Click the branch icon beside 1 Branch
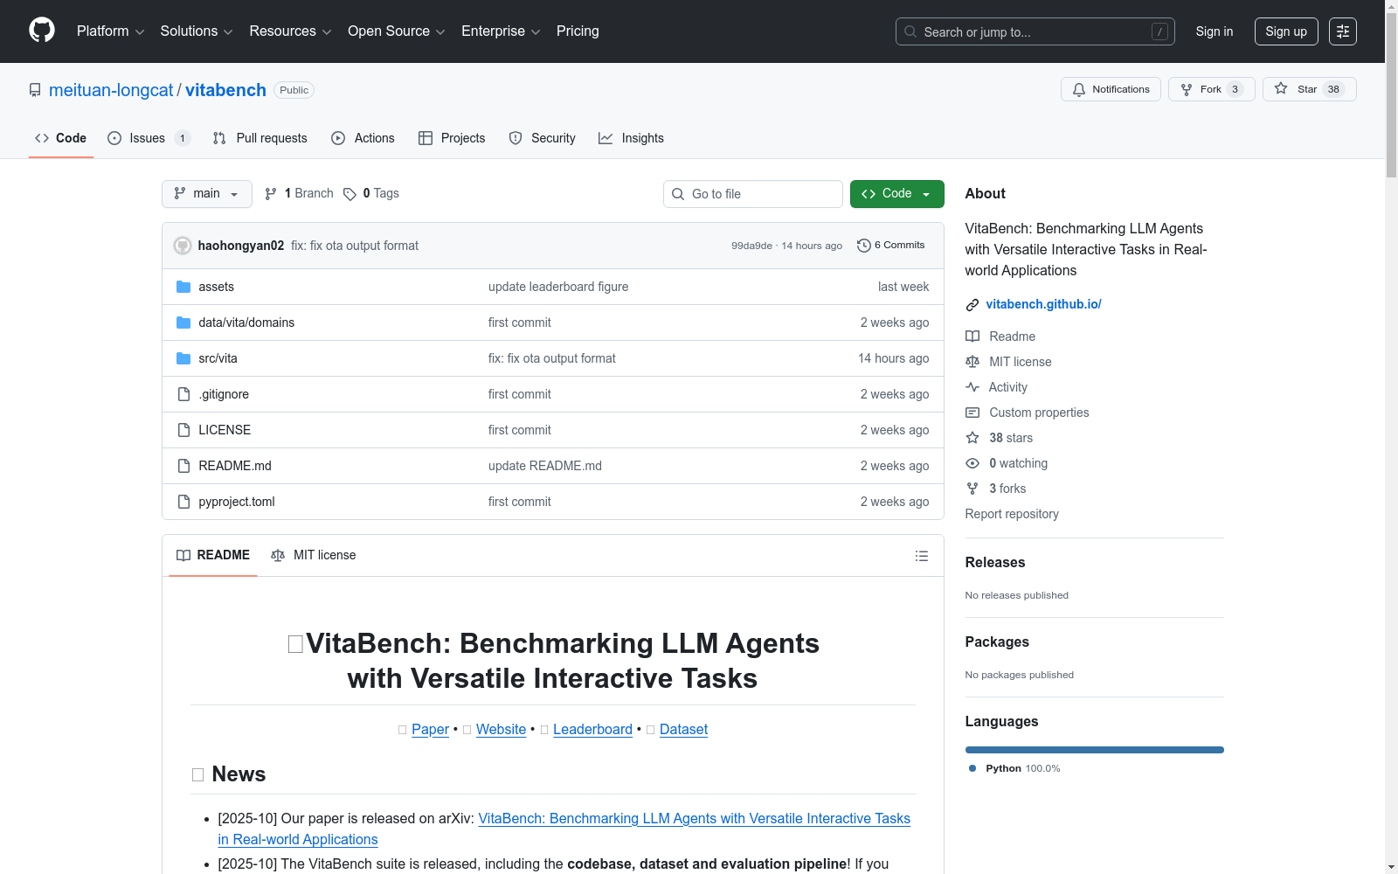The image size is (1398, 874). click(x=271, y=194)
